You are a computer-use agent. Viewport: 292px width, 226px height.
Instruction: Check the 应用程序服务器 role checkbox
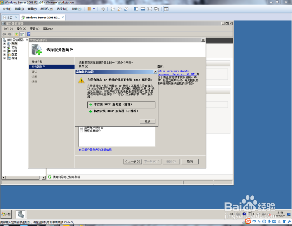[81, 127]
